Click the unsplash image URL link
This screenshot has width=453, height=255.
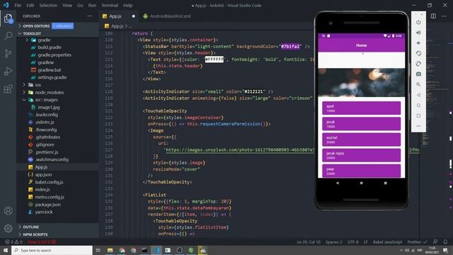[239, 149]
